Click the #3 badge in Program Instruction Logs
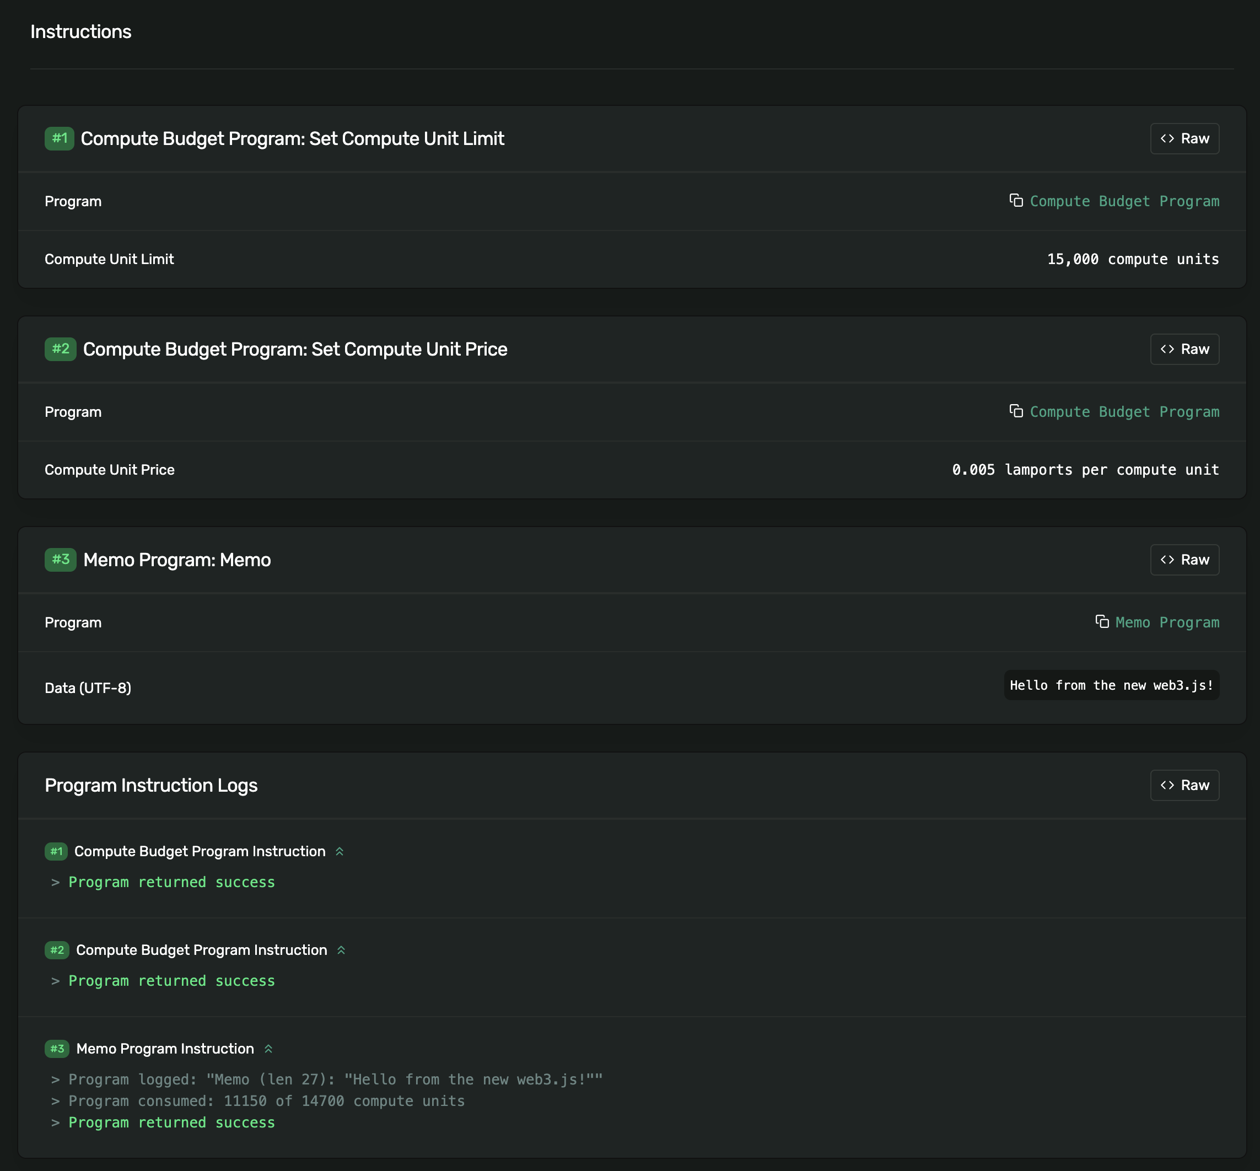This screenshot has width=1260, height=1171. point(57,1049)
